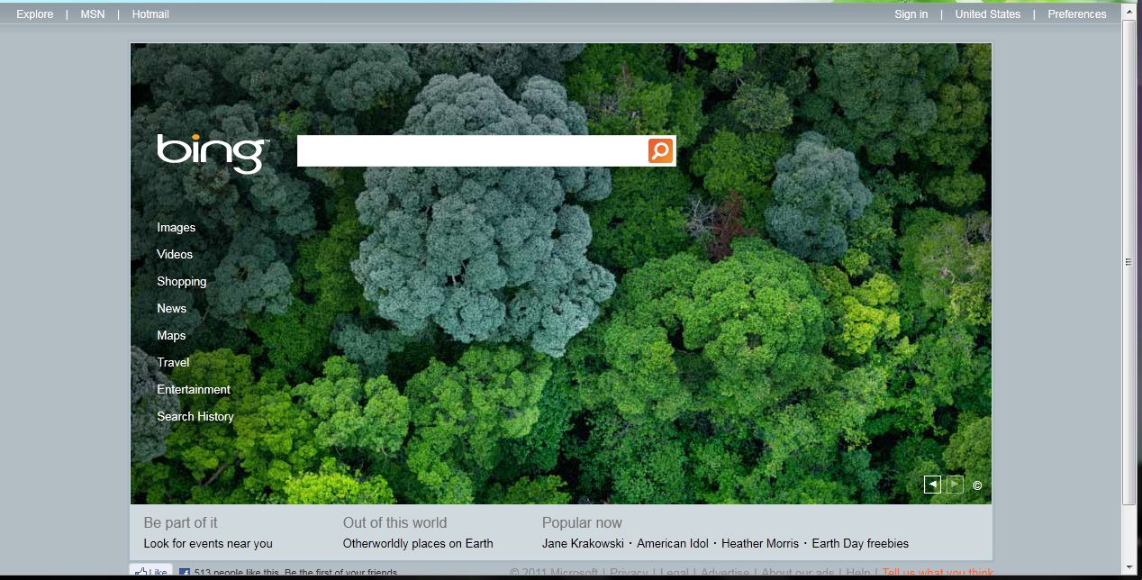Open the News section
The height and width of the screenshot is (580, 1142).
coord(172,309)
